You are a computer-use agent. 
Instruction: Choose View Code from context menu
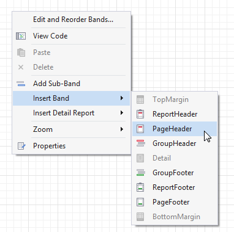point(72,36)
